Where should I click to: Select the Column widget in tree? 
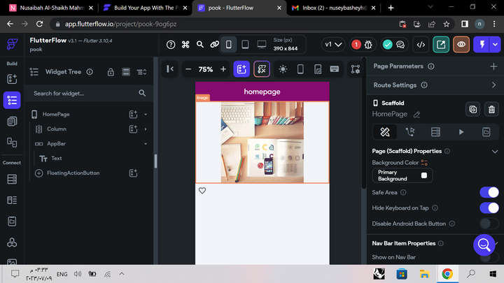(56, 129)
